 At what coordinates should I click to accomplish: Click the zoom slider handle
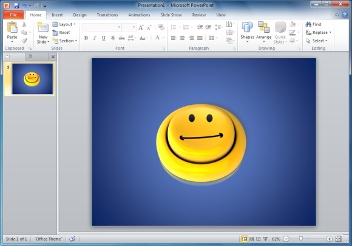pos(301,239)
